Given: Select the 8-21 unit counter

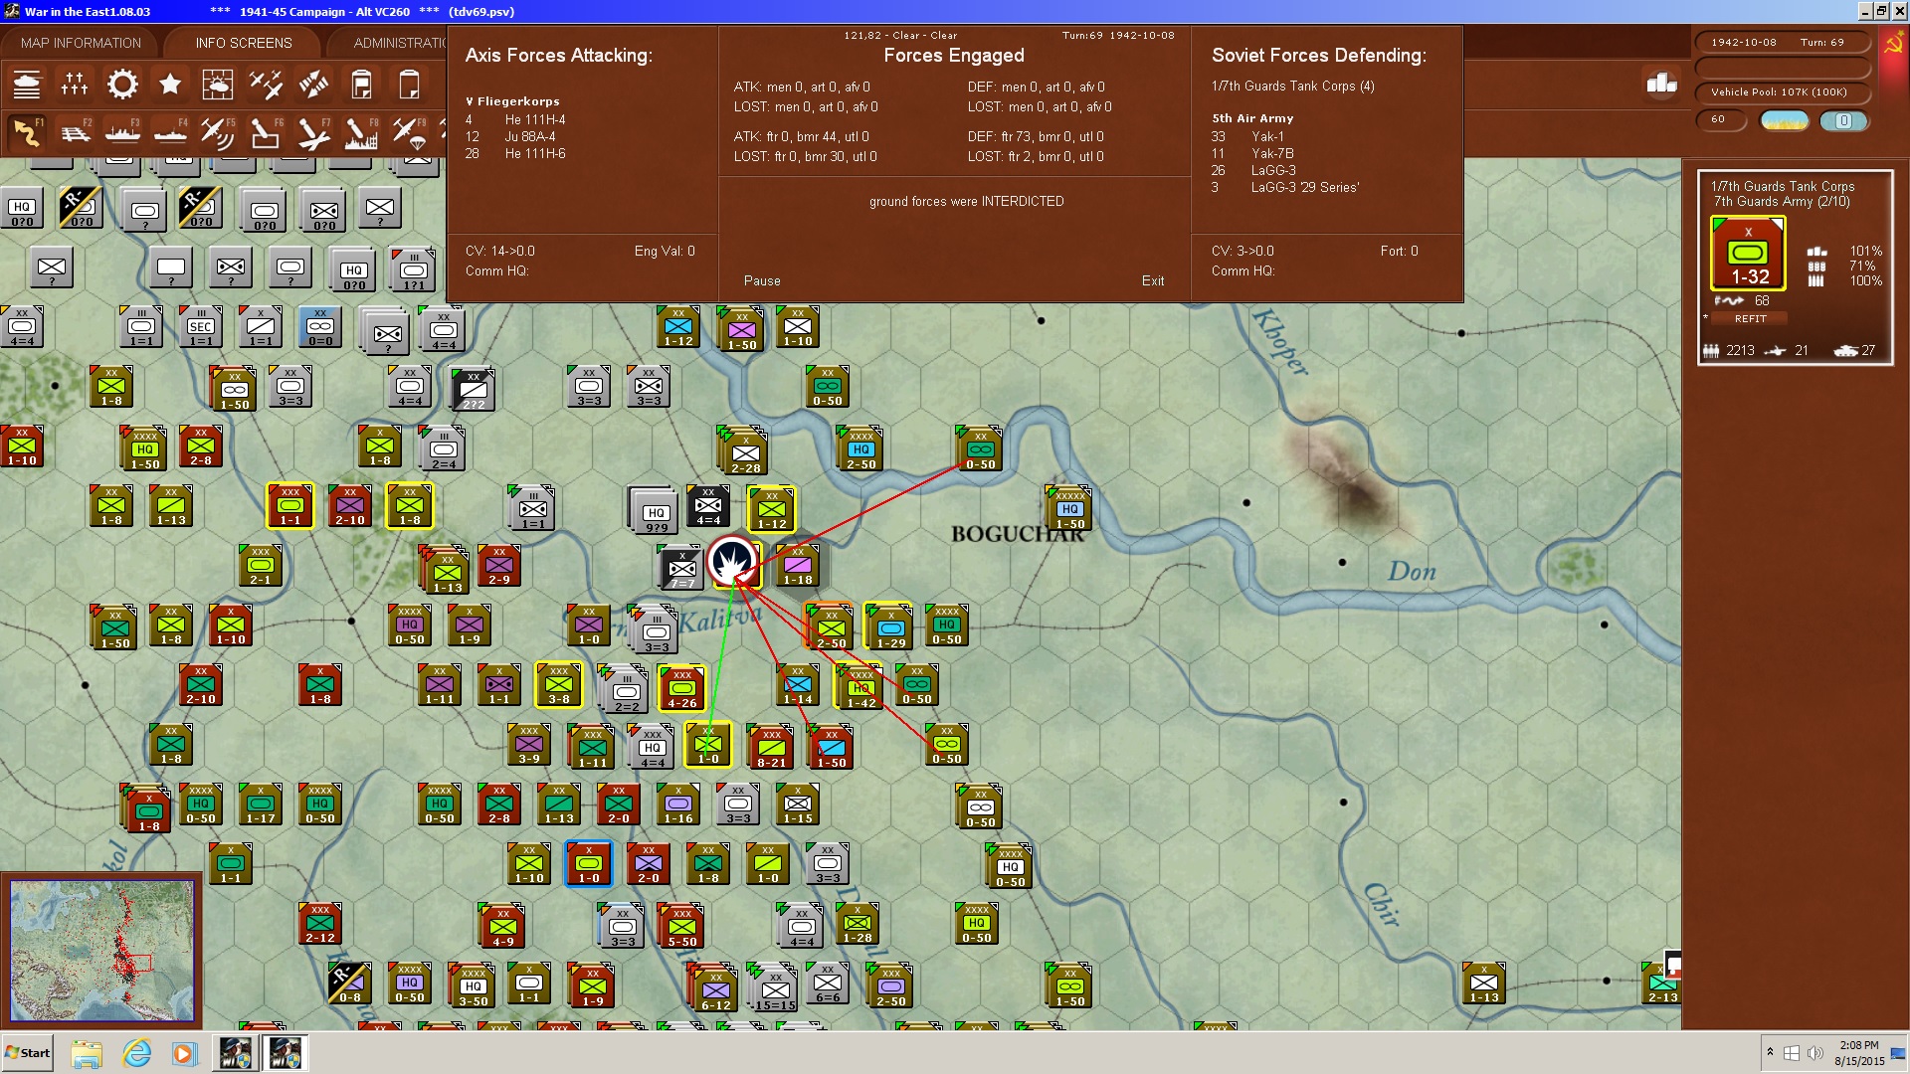Looking at the screenshot, I should 771,747.
